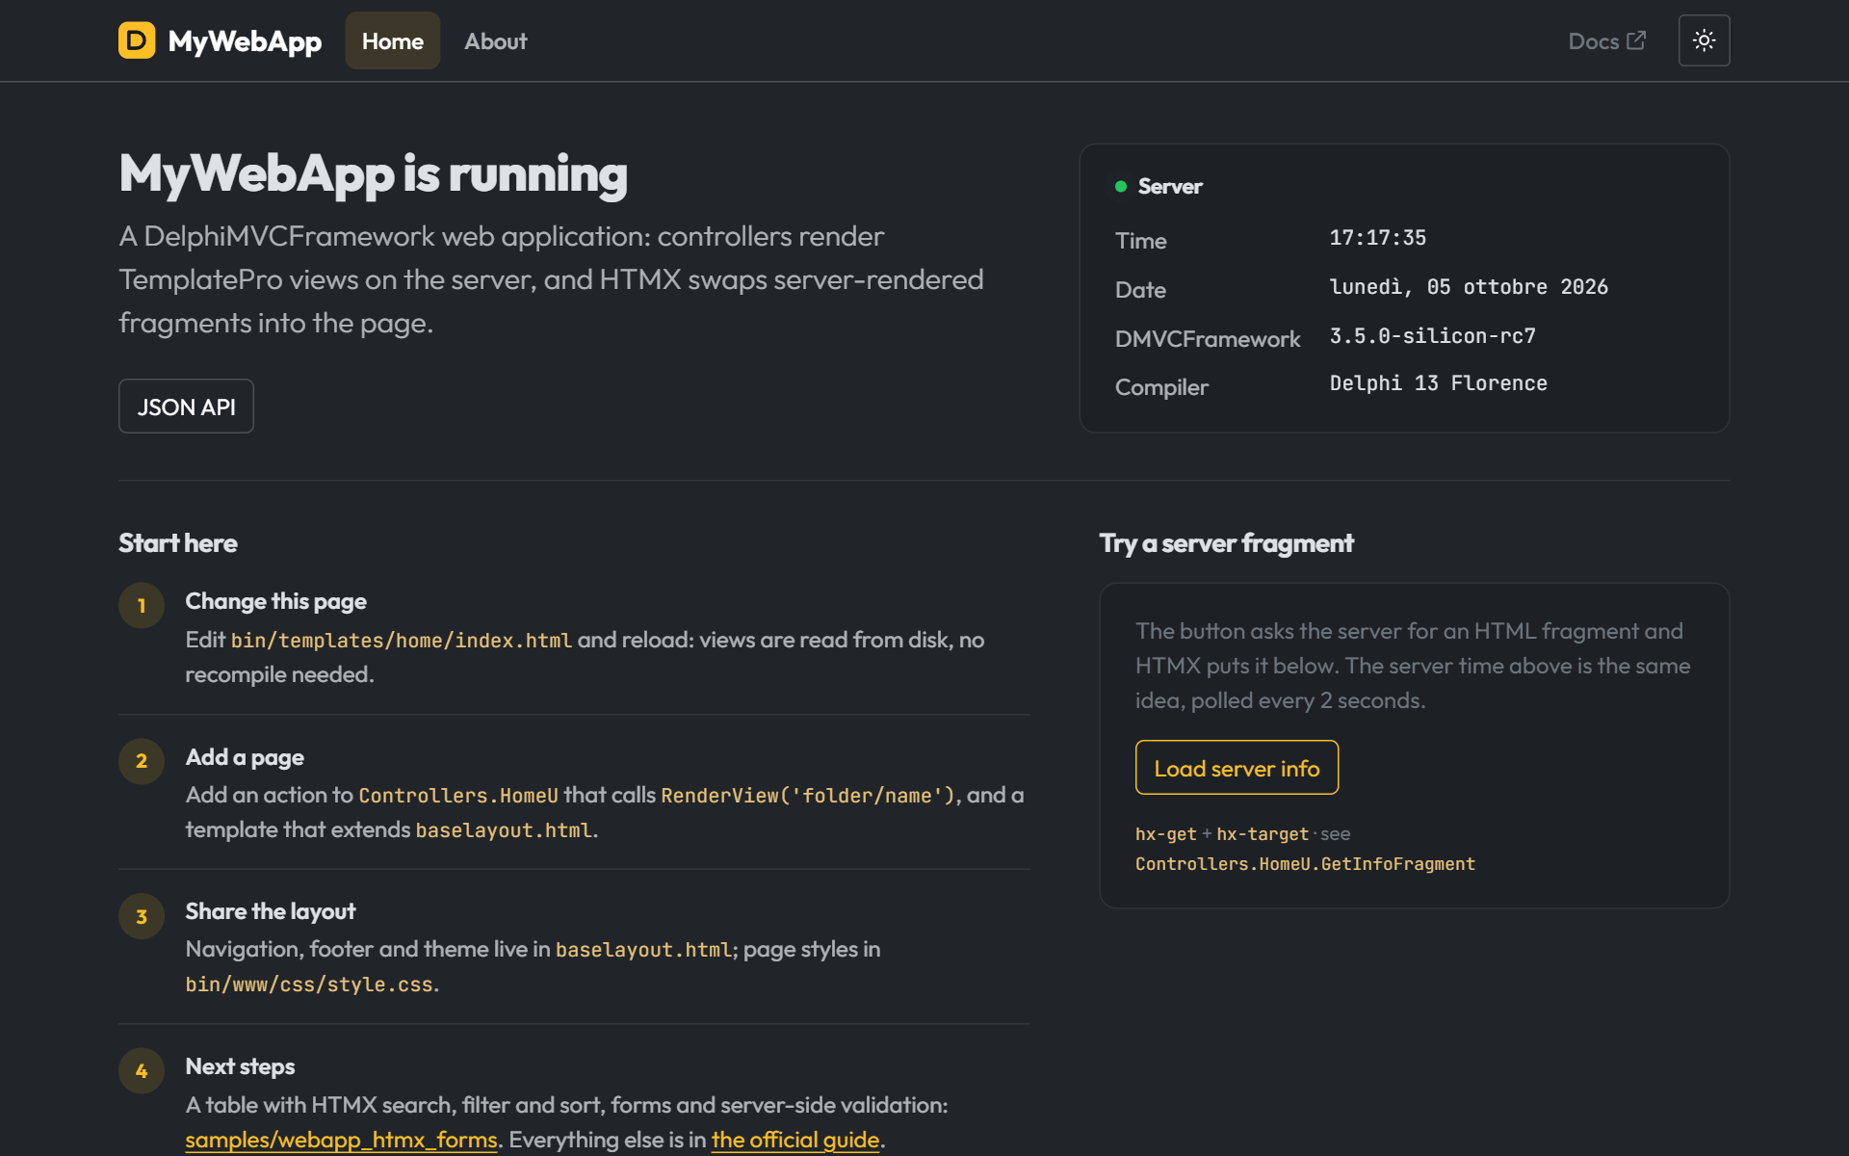Screen dimensions: 1849x1156
Task: Click code text RenderView('folder/name')
Action: point(808,796)
